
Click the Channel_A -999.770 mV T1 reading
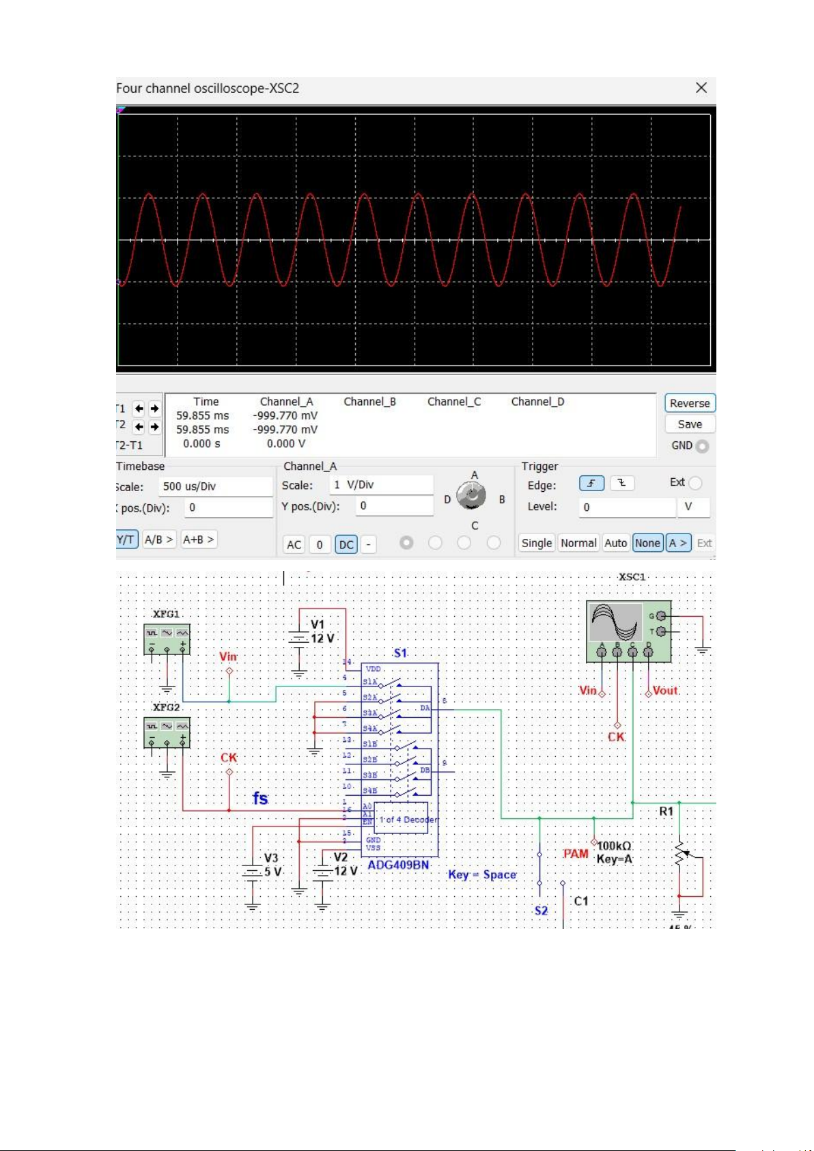coord(285,415)
